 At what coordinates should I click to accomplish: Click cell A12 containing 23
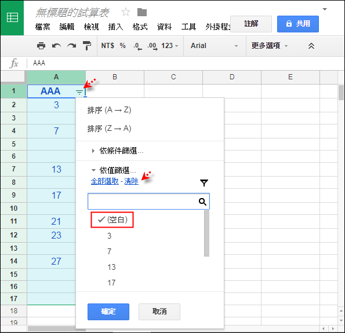52,235
